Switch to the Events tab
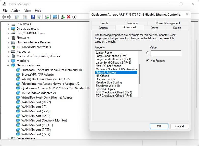The image size is (199, 146). 104,23
